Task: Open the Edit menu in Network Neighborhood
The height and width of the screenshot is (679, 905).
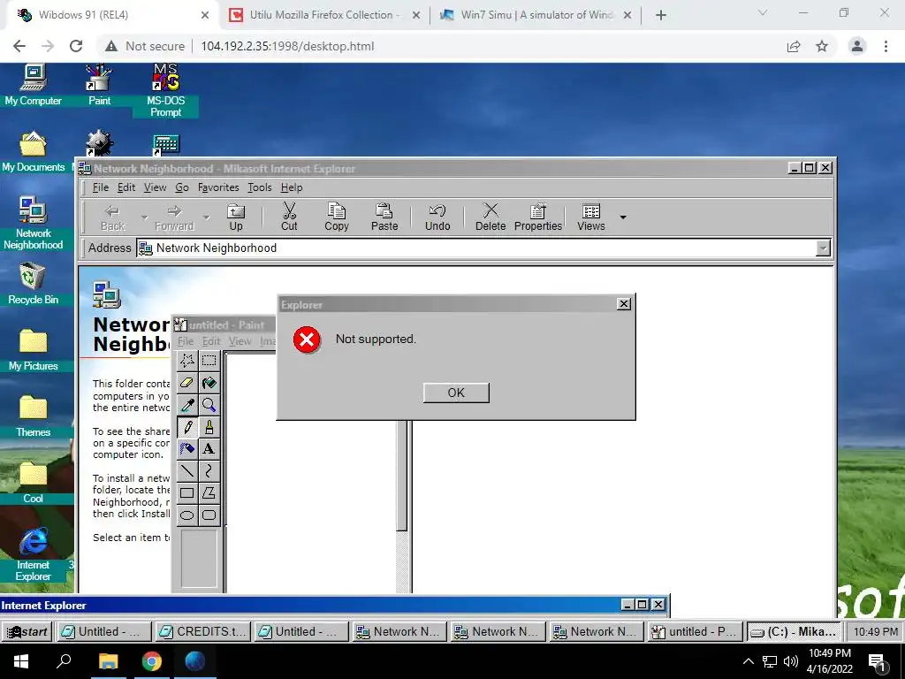Action: [x=126, y=187]
